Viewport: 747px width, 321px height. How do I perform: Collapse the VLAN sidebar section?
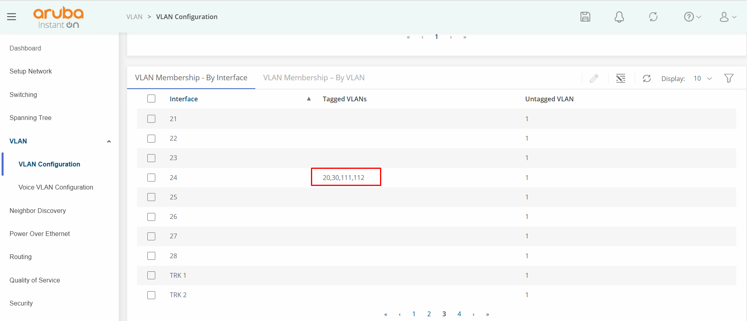click(x=108, y=141)
